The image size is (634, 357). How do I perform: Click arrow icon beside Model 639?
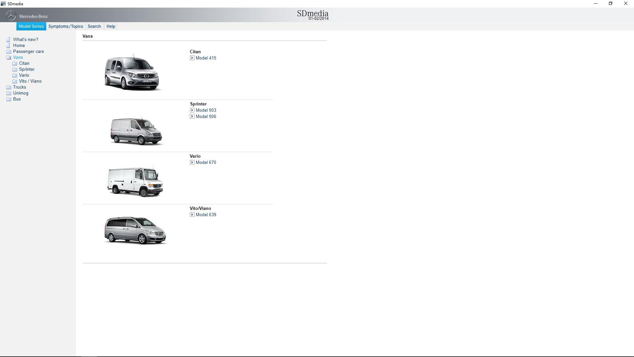point(192,215)
